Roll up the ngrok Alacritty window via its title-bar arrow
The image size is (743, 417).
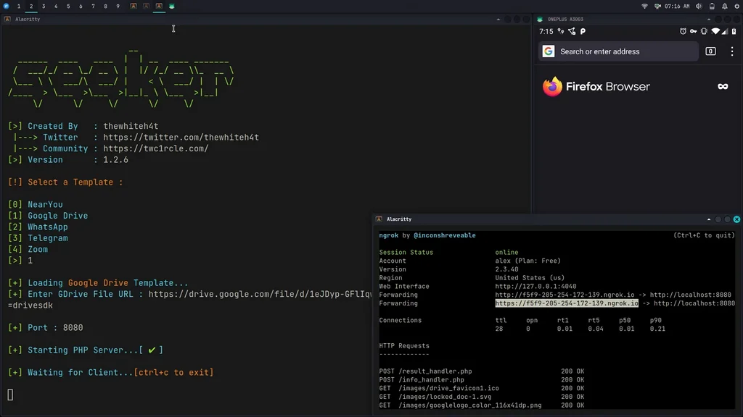(x=709, y=219)
